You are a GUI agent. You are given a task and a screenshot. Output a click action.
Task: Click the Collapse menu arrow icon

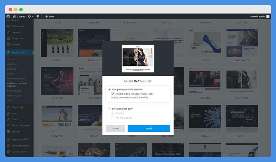pyautogui.click(x=8, y=152)
